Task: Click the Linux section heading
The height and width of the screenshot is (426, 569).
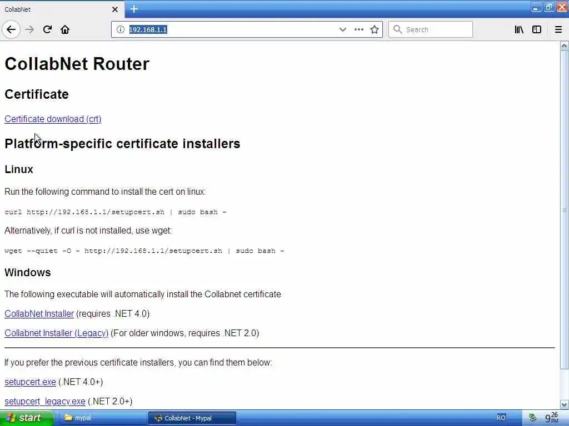Action: [x=19, y=169]
